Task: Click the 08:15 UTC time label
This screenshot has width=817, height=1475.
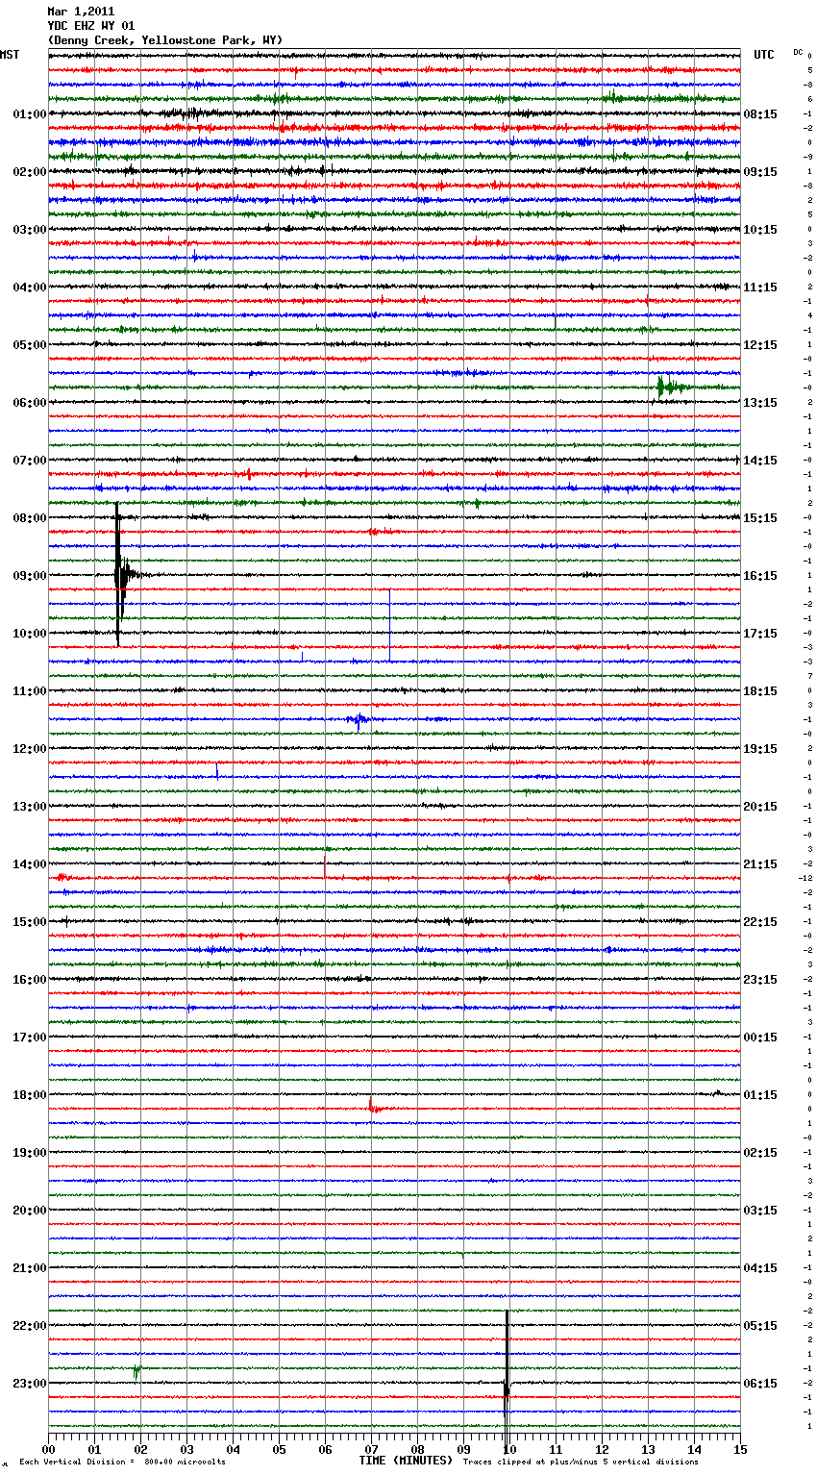Action: pyautogui.click(x=760, y=114)
